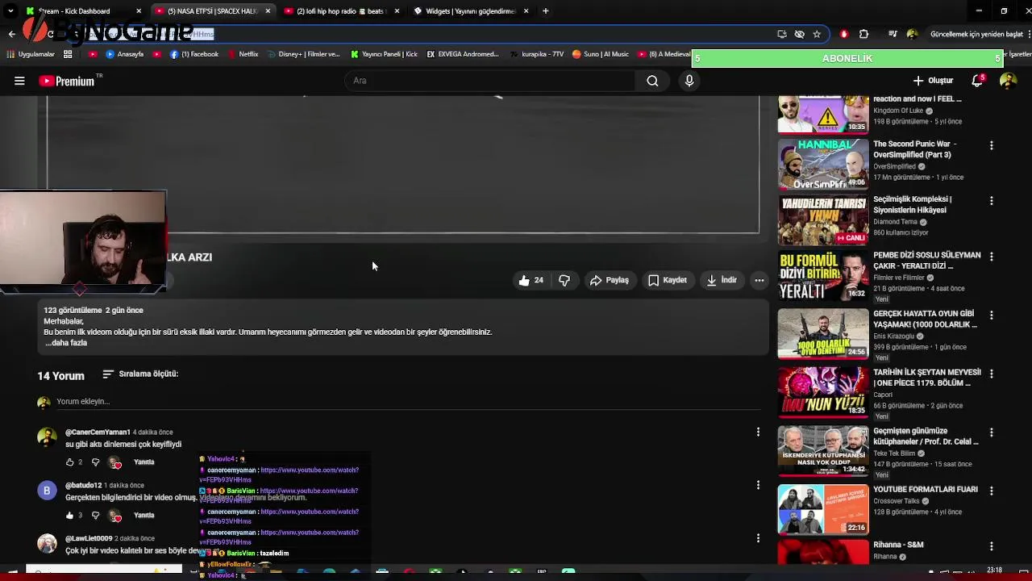Open Anasayfa bookmark
1032x581 pixels.
tap(125, 54)
